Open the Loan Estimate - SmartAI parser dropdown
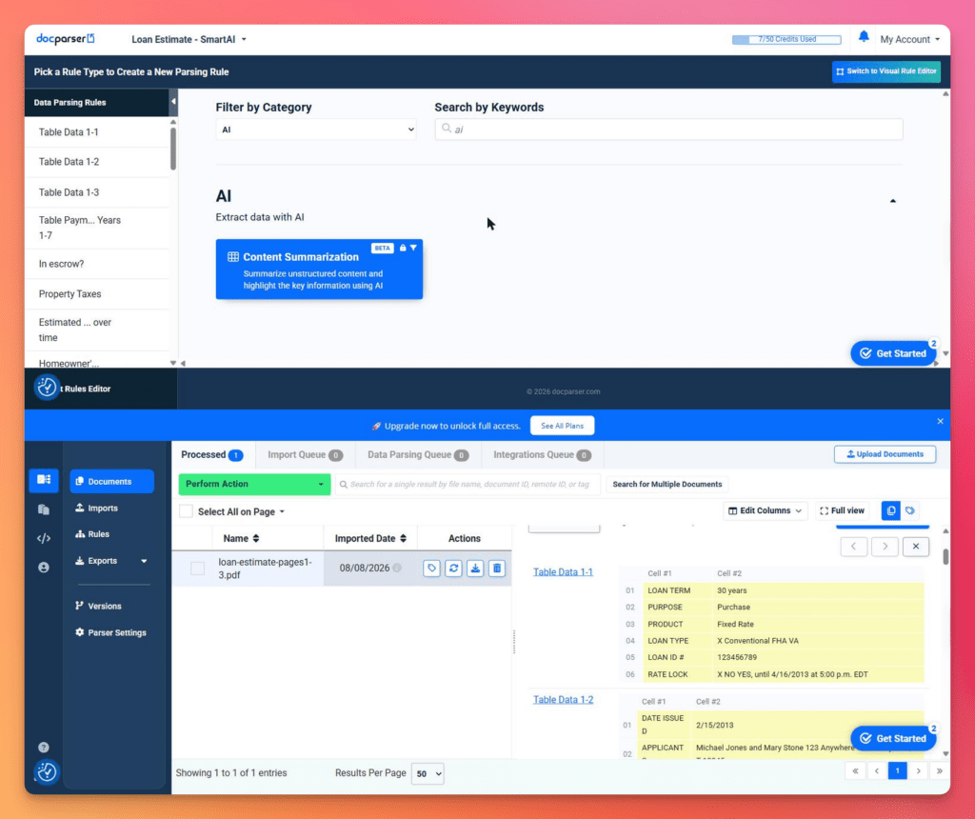This screenshot has width=975, height=819. (189, 39)
